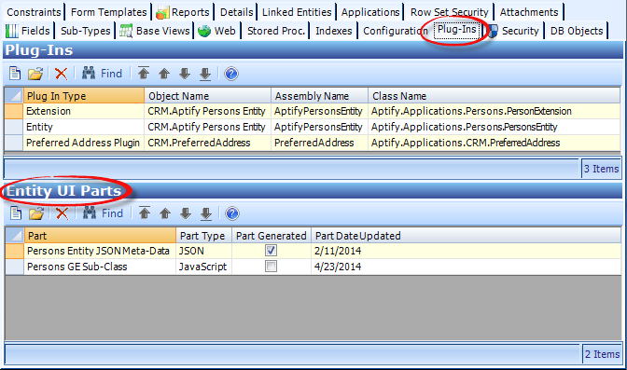Click Open folder icon in Plug-Ins toolbar
The height and width of the screenshot is (370, 627).
[x=35, y=74]
